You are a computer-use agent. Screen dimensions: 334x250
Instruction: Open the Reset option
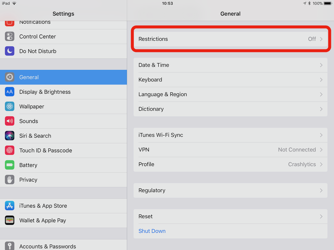pos(231,216)
